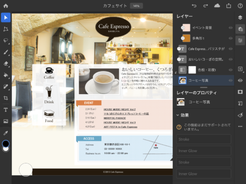246x184 pixels.
Task: Select the Eraser tool
Action: click(x=6, y=63)
